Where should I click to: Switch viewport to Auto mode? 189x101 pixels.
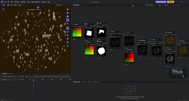19,5
